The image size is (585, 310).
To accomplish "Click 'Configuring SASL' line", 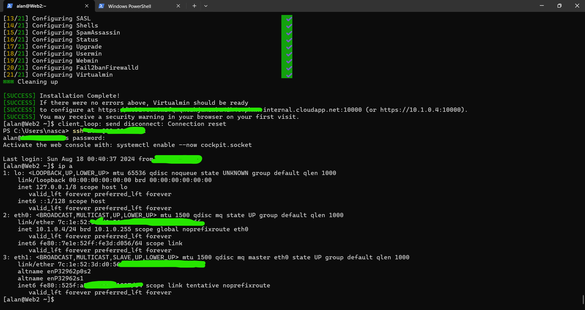I will point(47,19).
